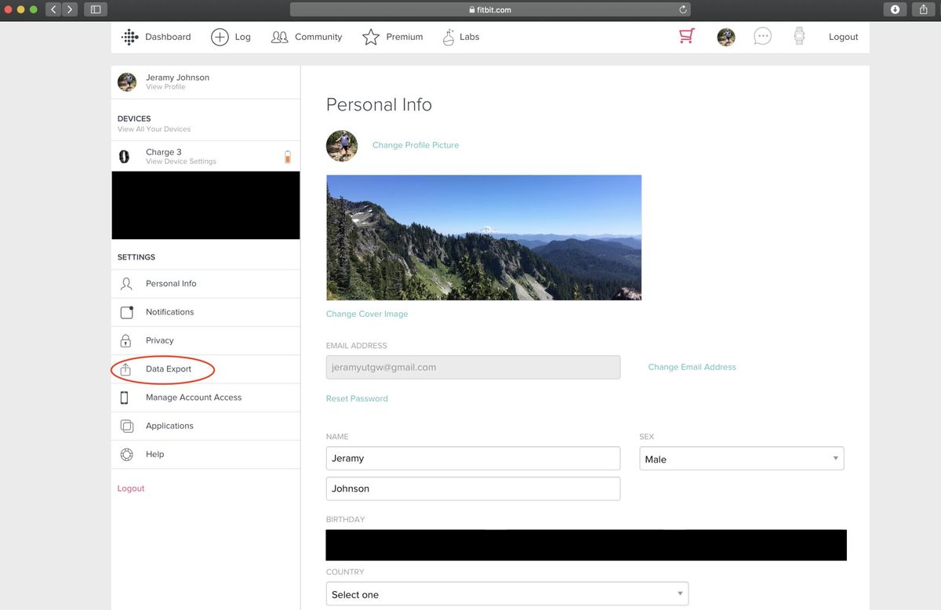The width and height of the screenshot is (941, 610).
Task: Open the circled Data Export setting
Action: (167, 369)
